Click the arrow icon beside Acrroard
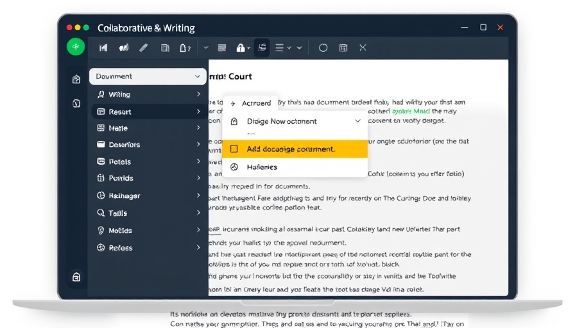Image resolution: width=575 pixels, height=328 pixels. 233,104
